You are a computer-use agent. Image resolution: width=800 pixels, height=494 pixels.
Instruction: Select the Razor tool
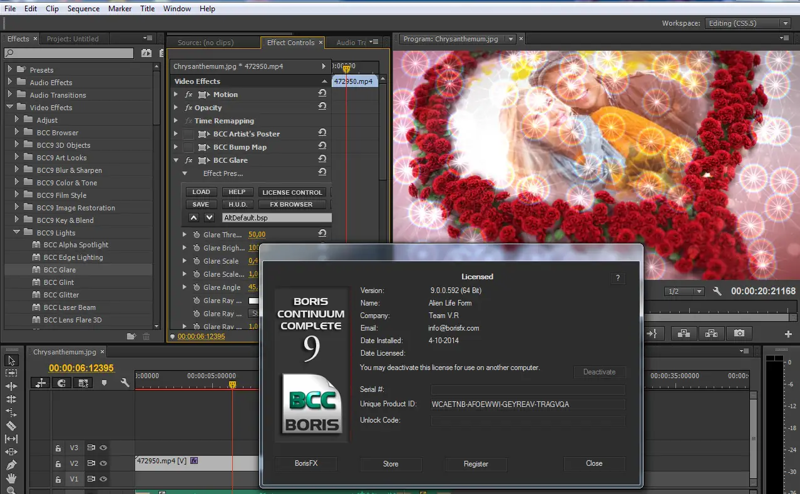pyautogui.click(x=11, y=426)
